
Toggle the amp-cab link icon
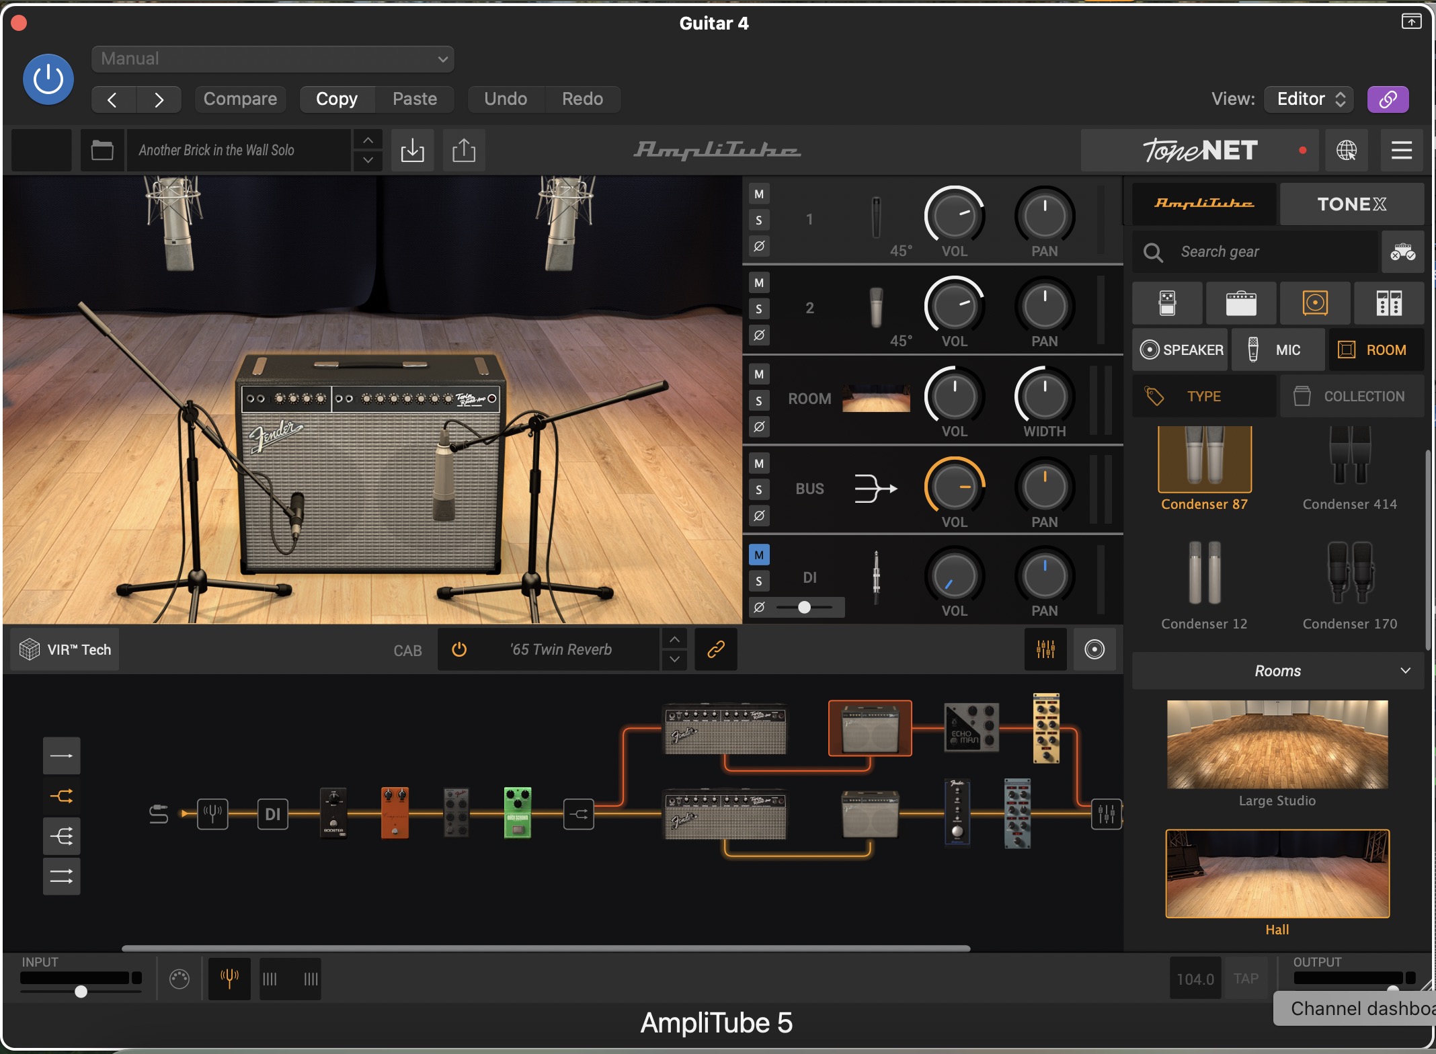pos(716,649)
